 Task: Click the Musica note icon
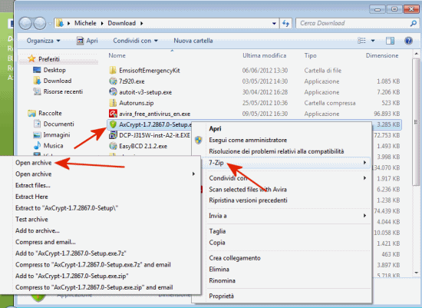[x=37, y=145]
